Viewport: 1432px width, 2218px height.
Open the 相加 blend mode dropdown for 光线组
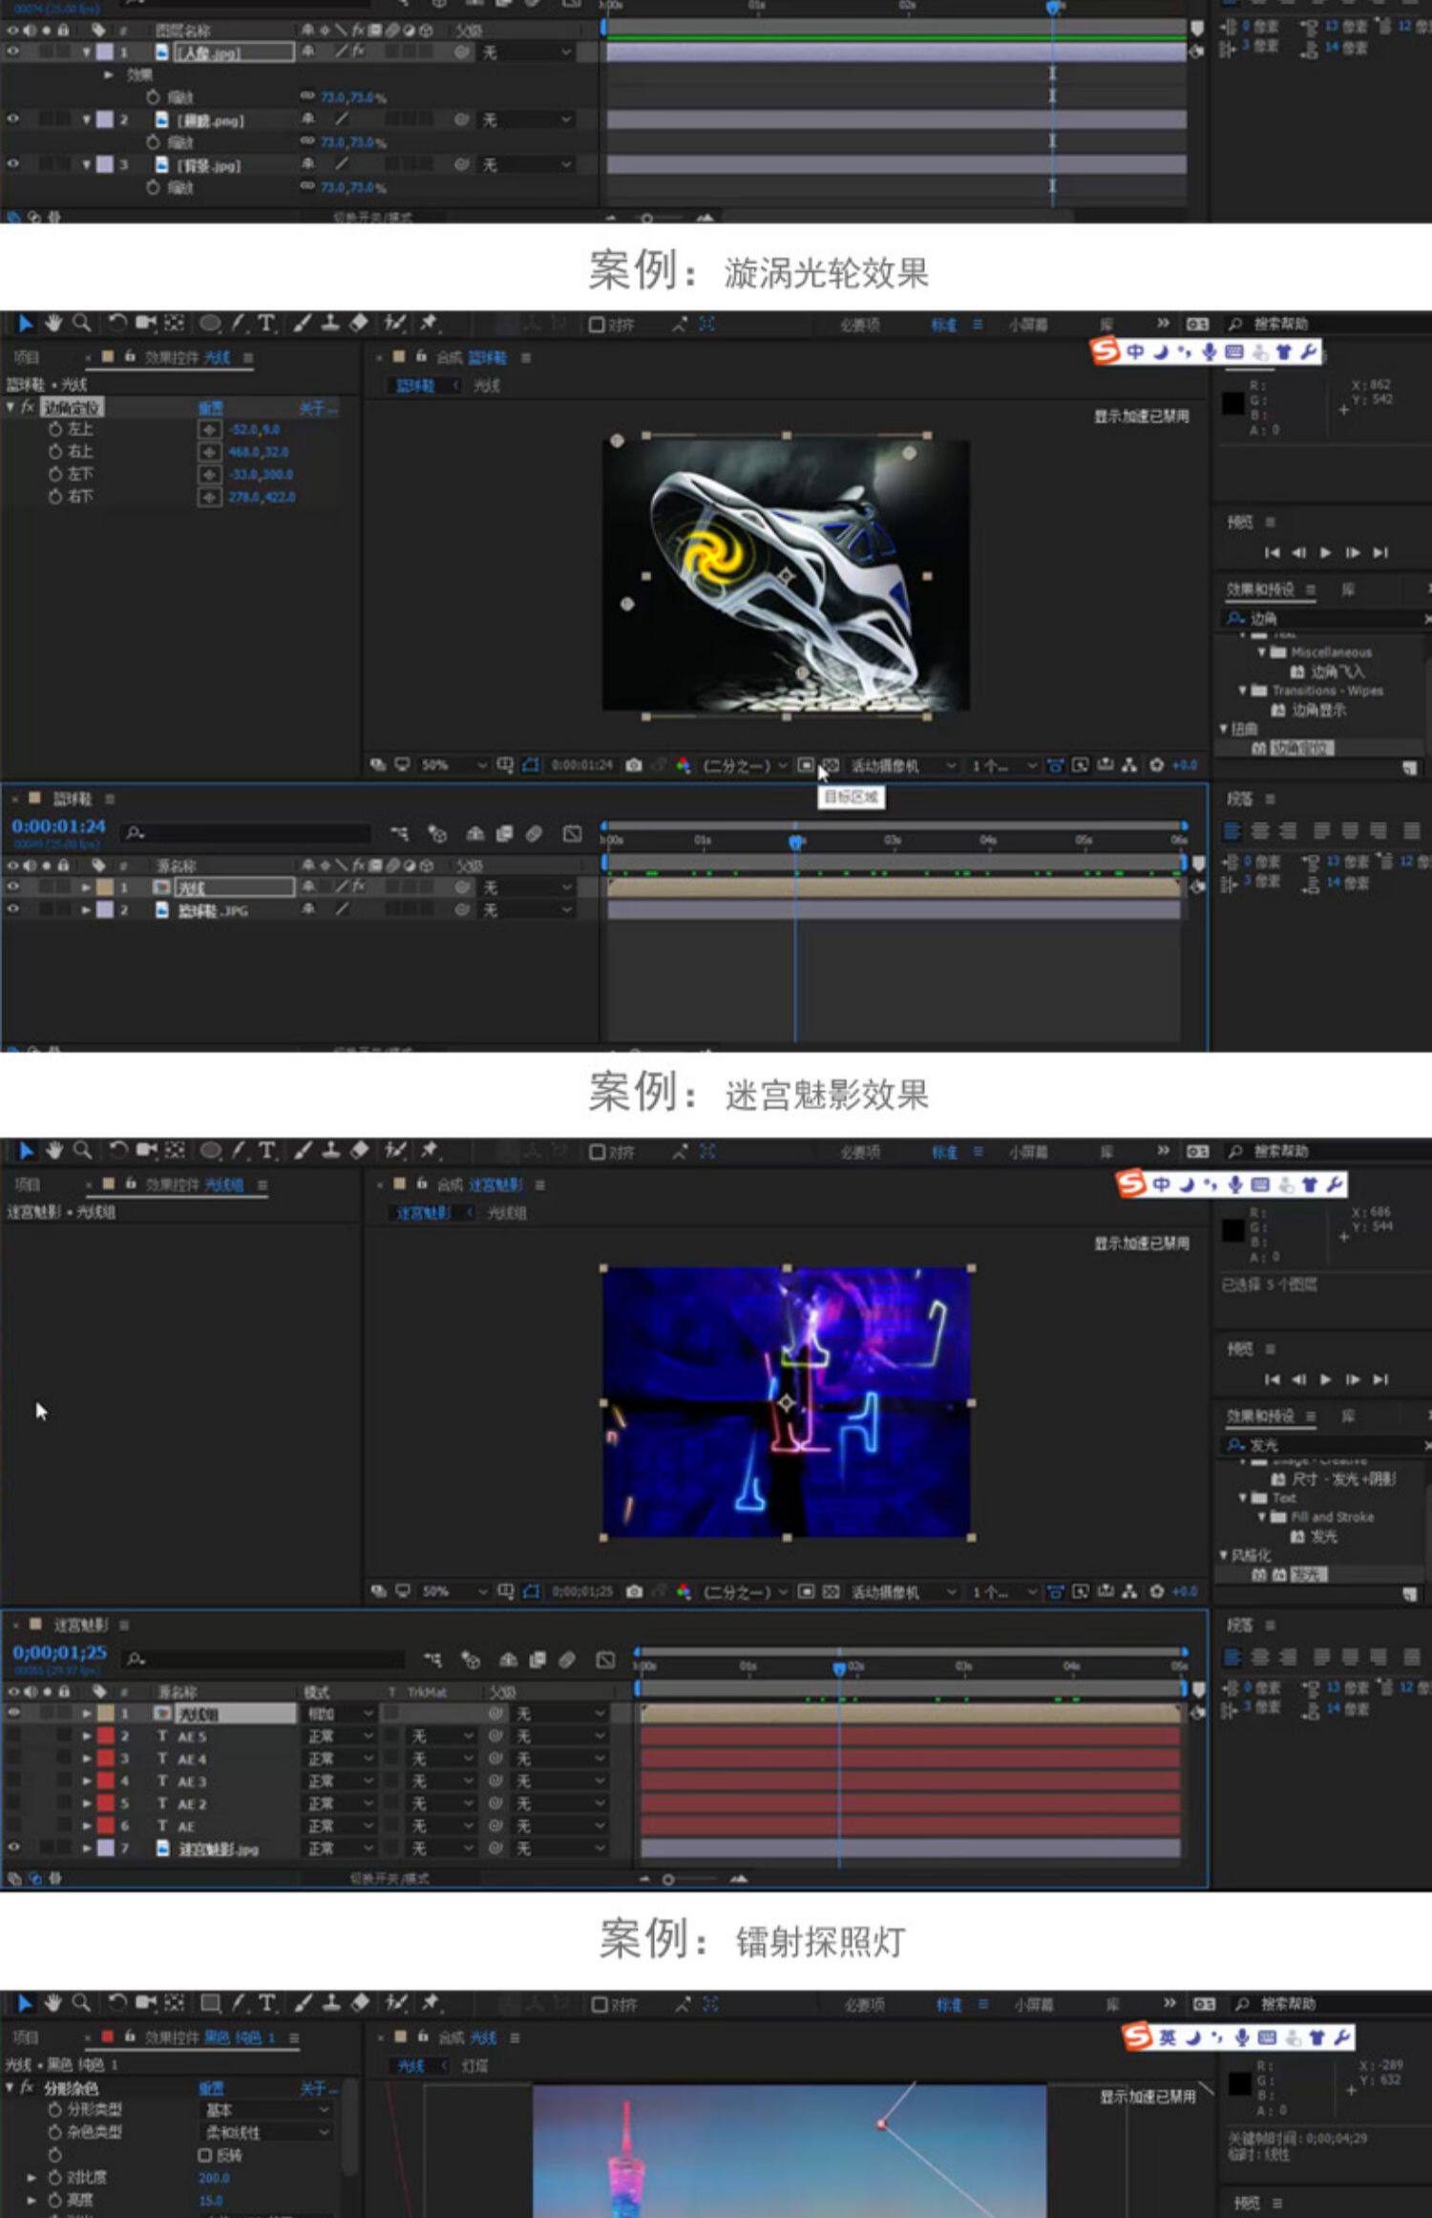339,1714
